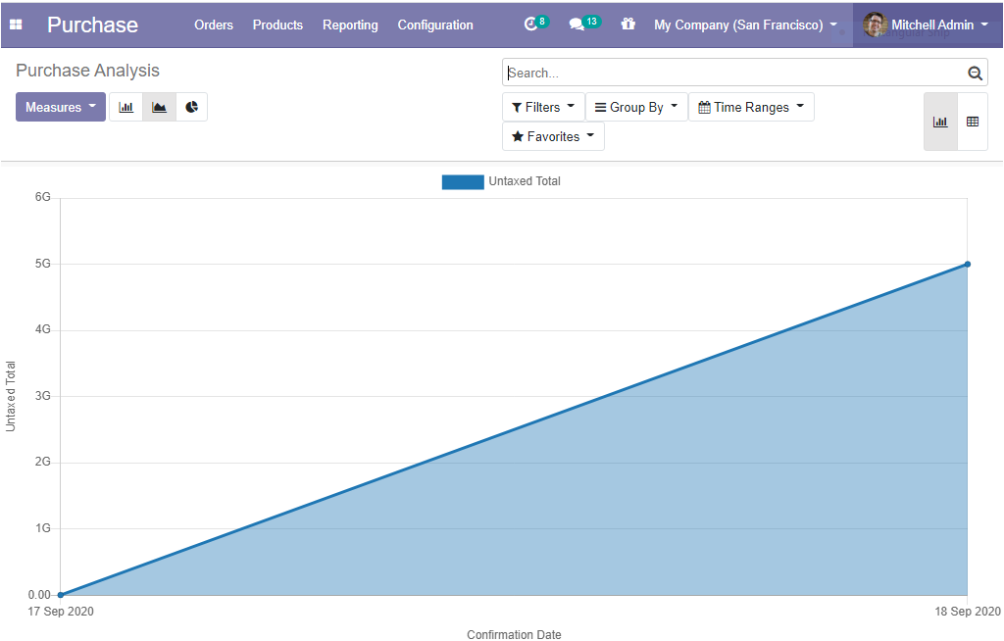Toggle the Untaxed Total legend swatch
The height and width of the screenshot is (641, 1004).
click(463, 182)
